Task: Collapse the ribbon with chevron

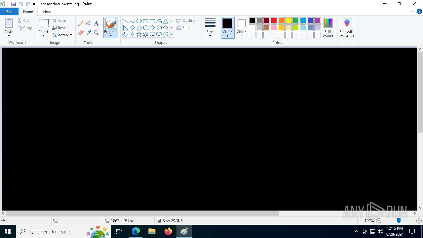Action: pos(412,11)
